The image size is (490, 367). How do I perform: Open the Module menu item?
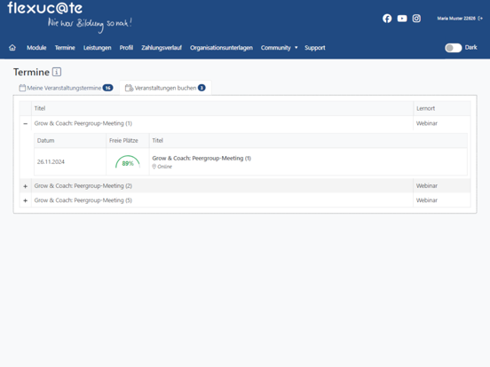pyautogui.click(x=36, y=48)
